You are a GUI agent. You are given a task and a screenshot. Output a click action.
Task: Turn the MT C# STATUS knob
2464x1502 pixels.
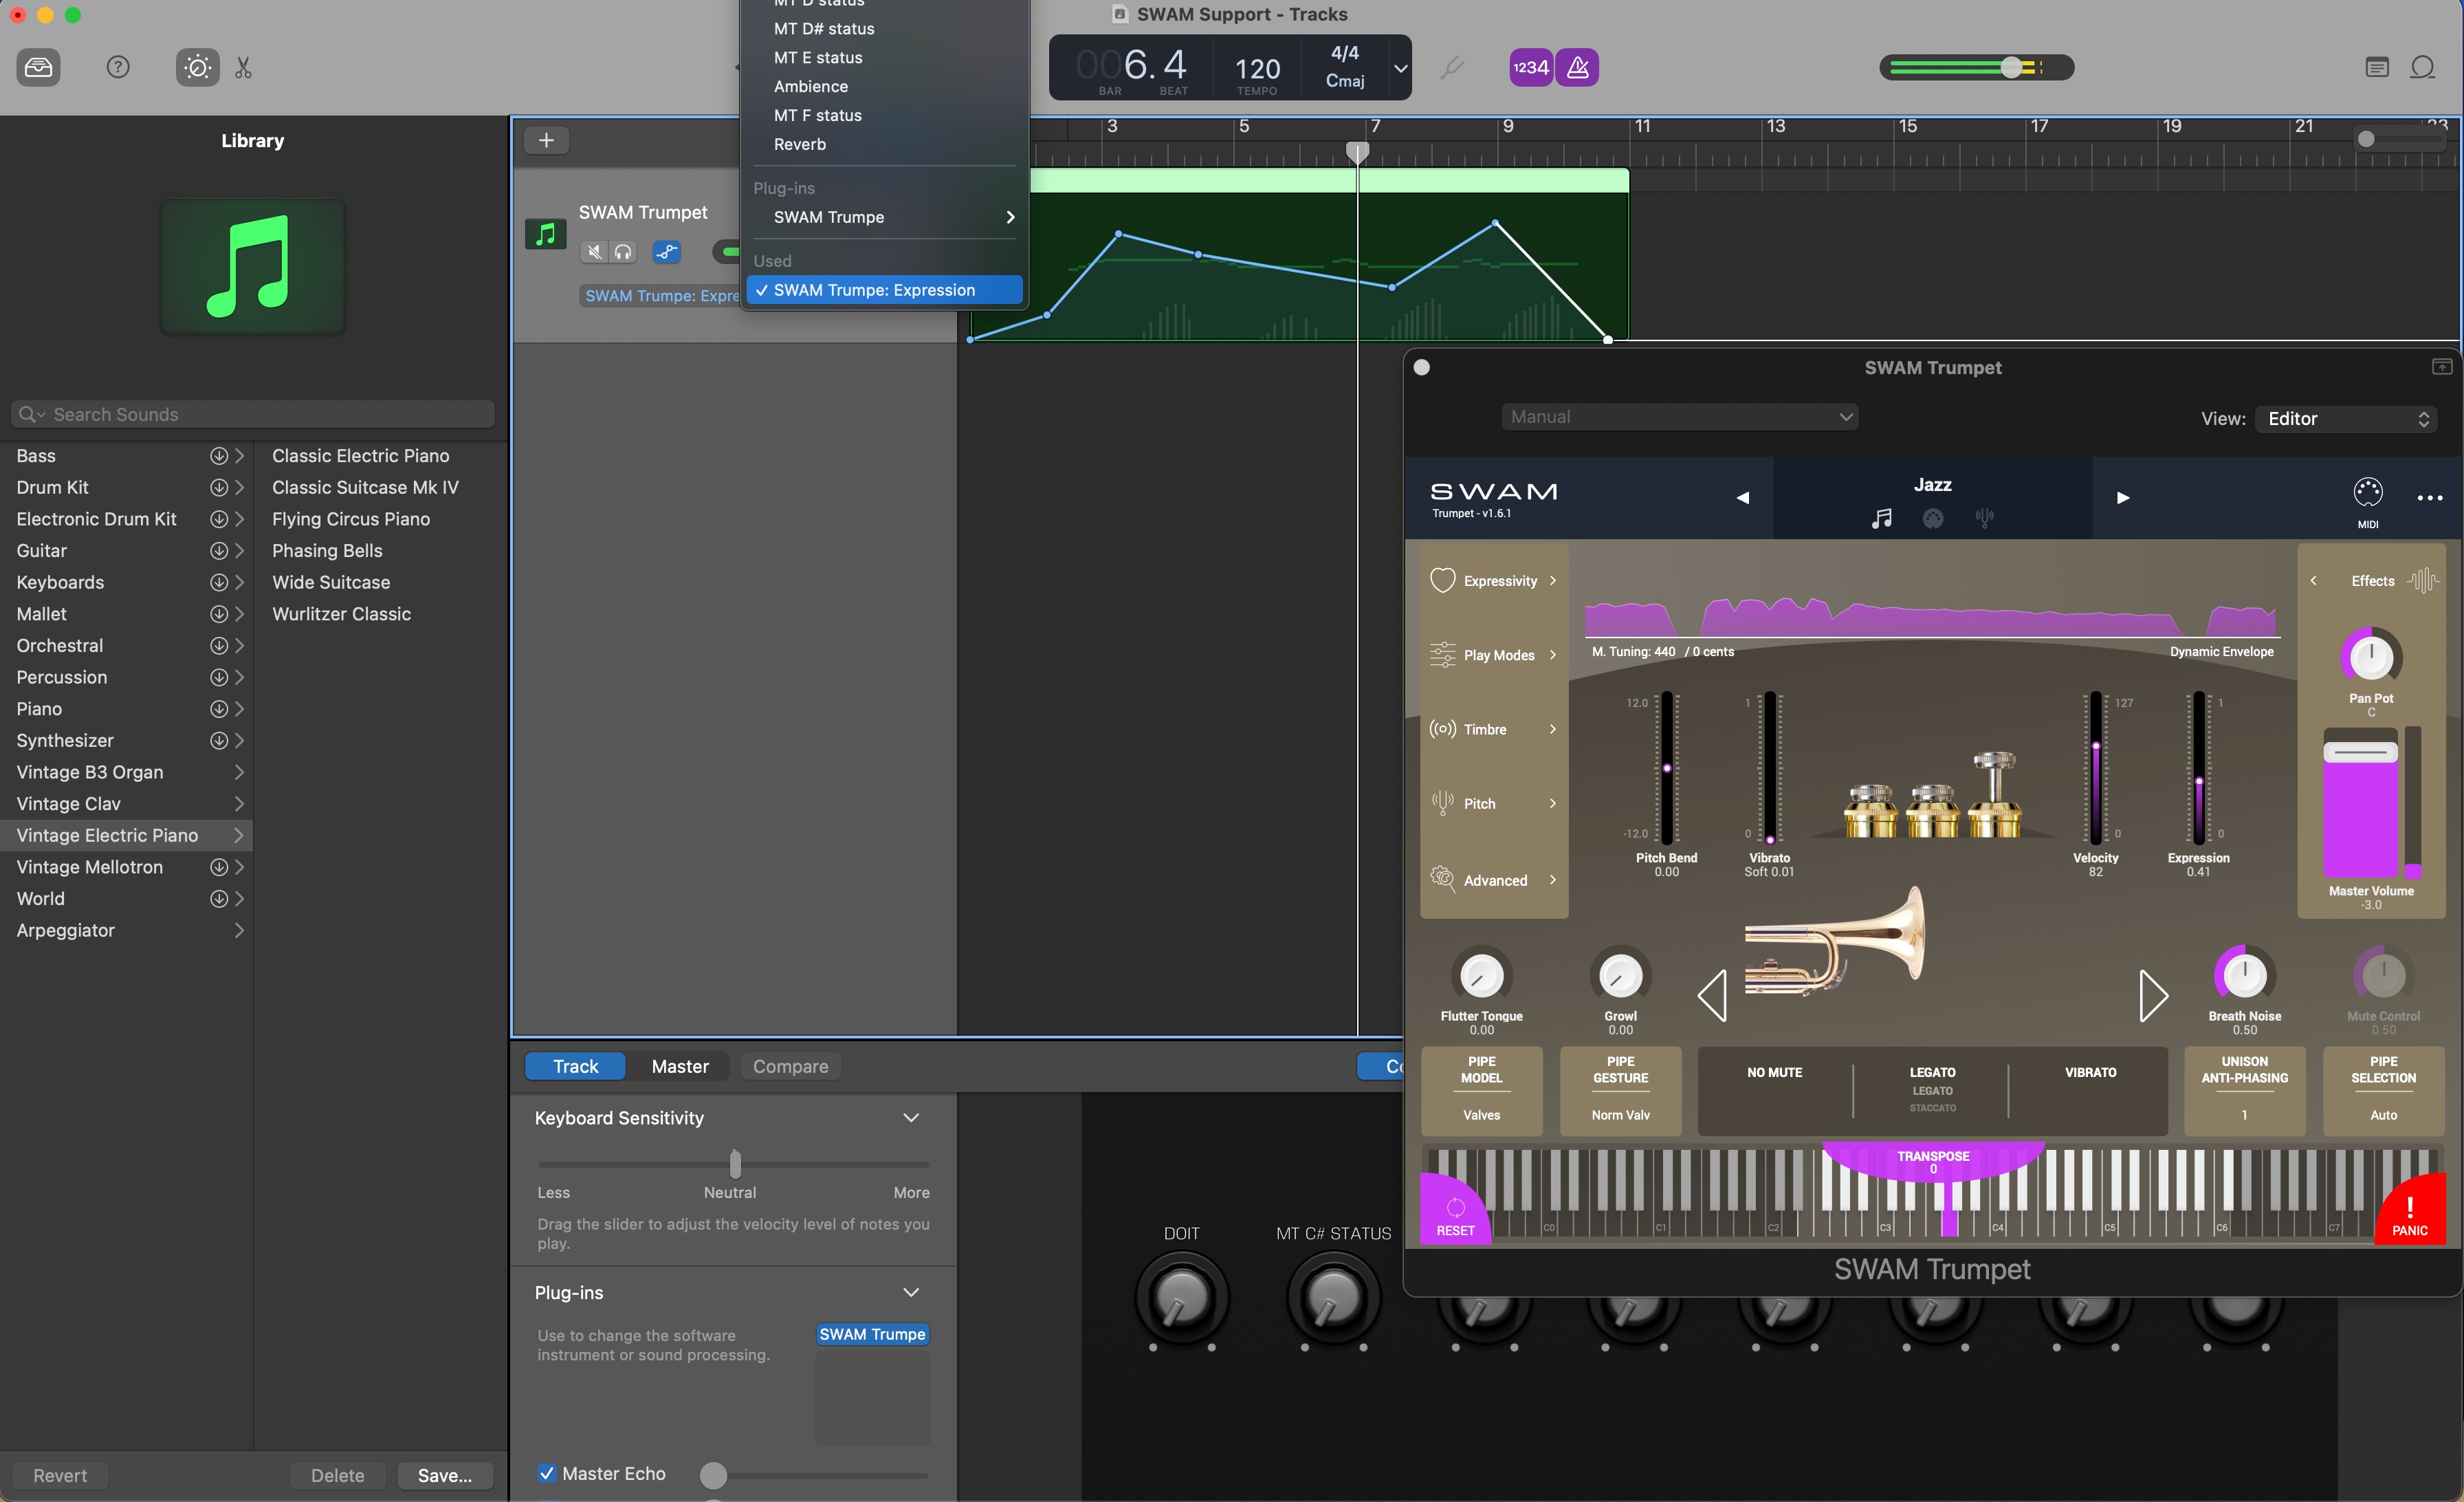(1333, 1298)
